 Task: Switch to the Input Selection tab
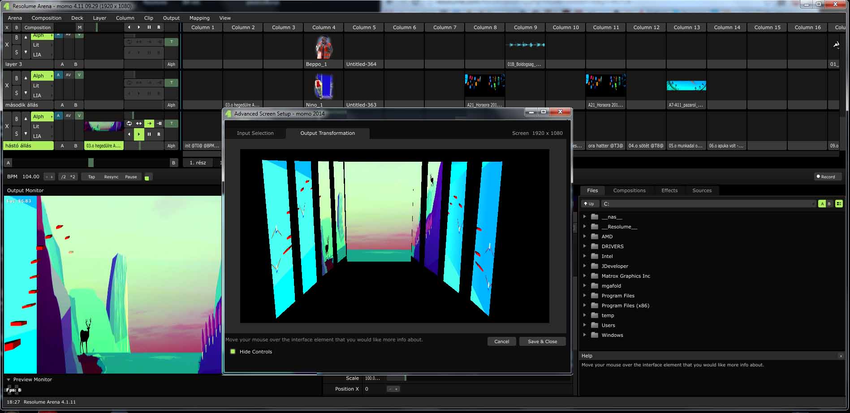coord(255,133)
